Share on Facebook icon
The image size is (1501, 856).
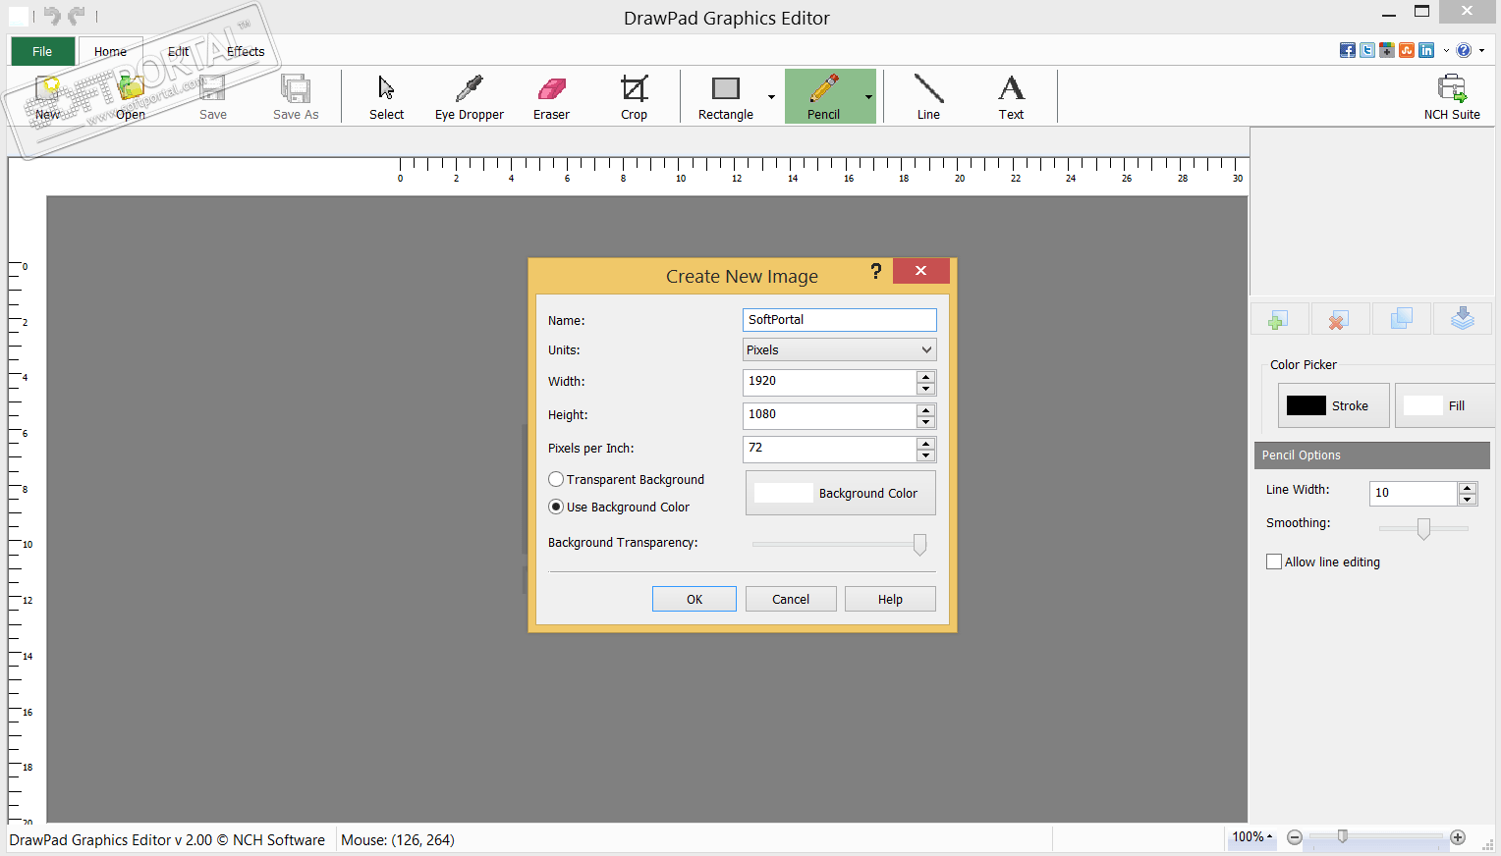click(1348, 50)
